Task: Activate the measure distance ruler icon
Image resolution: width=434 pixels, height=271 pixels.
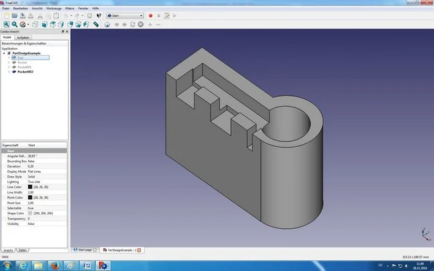Action: coord(95,25)
